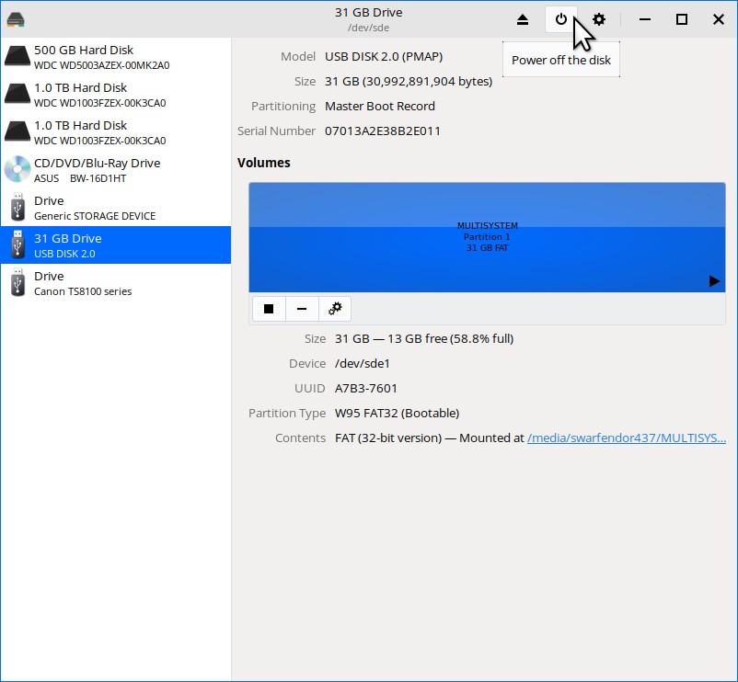Image resolution: width=738 pixels, height=682 pixels.
Task: Unmount the selected partition with stop button
Action: tap(269, 309)
